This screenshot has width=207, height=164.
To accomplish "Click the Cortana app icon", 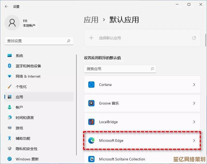I will pyautogui.click(x=91, y=85).
